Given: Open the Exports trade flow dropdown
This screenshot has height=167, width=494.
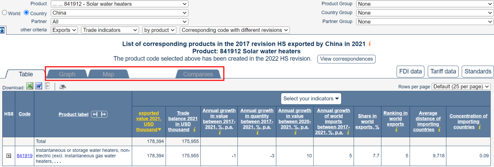Looking at the screenshot, I should pos(64,30).
